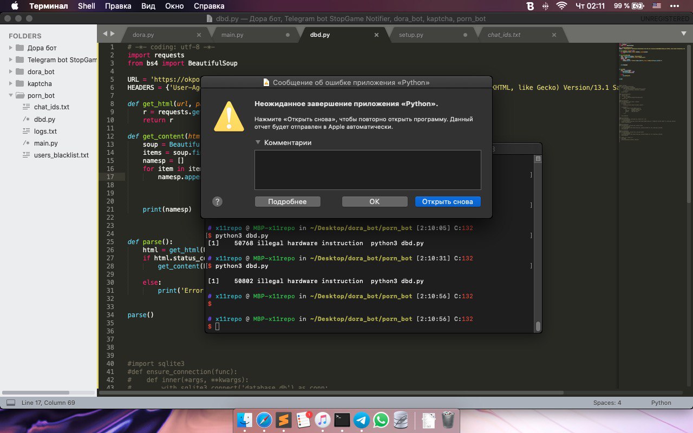
Task: Expand the Telegram bot StopGame folder
Action: point(11,60)
